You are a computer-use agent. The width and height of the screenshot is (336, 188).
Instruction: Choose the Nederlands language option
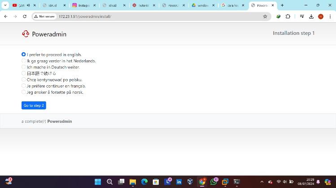[x=24, y=61]
